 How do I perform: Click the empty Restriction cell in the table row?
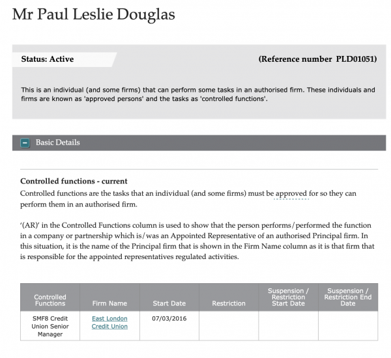point(229,326)
